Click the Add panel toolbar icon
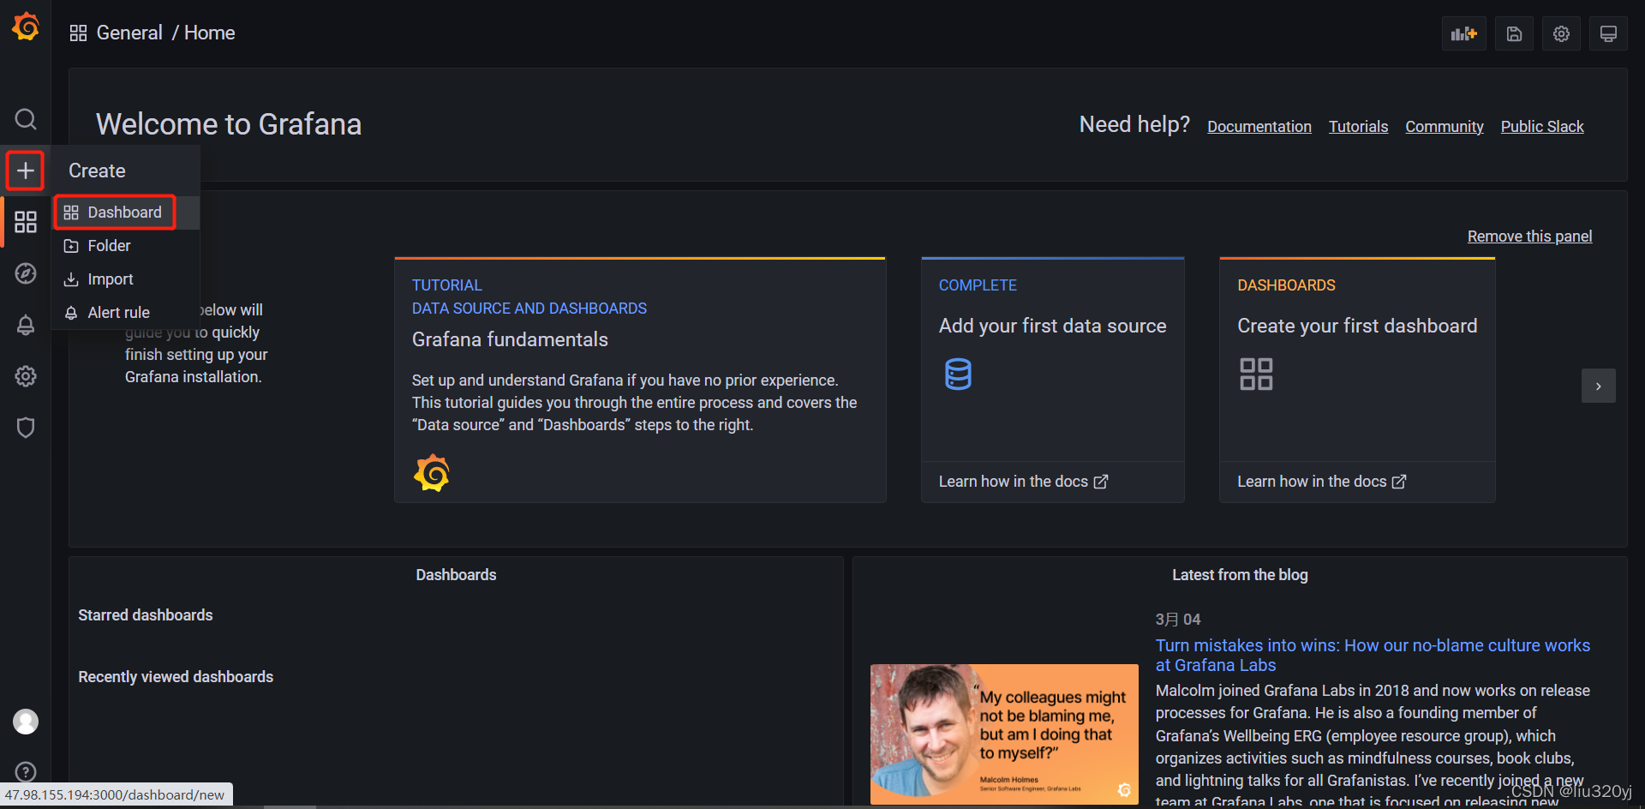 1463,33
